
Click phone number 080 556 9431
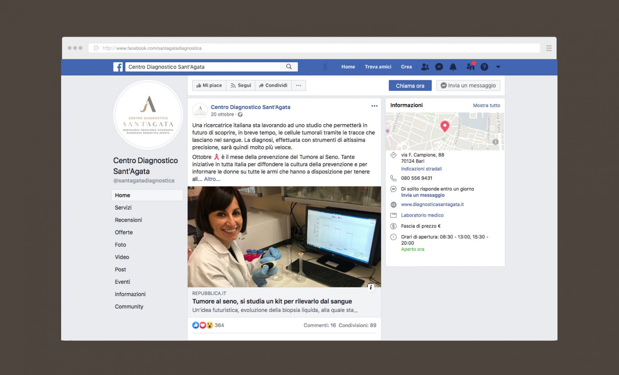(417, 178)
